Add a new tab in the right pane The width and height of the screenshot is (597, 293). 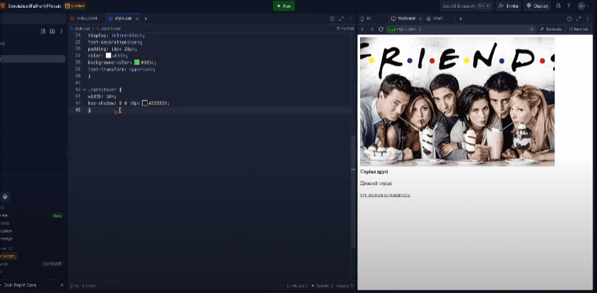460,19
